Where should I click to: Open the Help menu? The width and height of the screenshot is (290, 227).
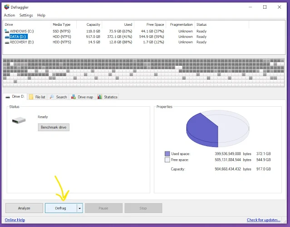coord(41,15)
